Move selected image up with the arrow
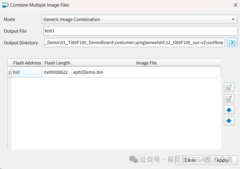 point(229,110)
